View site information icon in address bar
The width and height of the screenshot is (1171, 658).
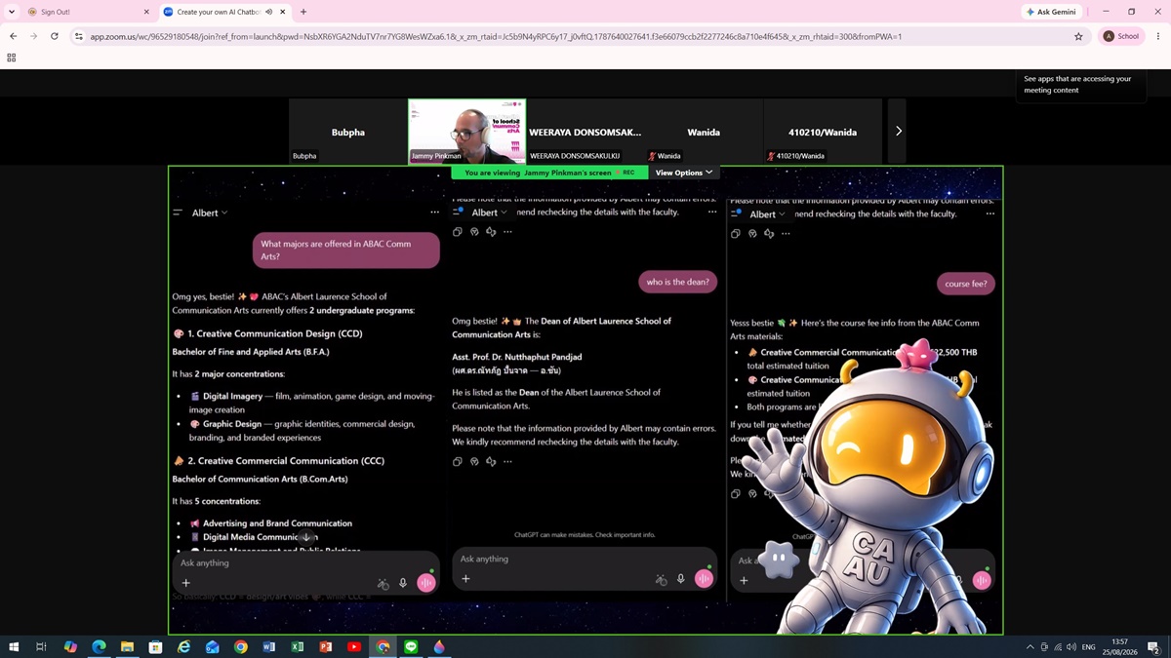coord(79,36)
